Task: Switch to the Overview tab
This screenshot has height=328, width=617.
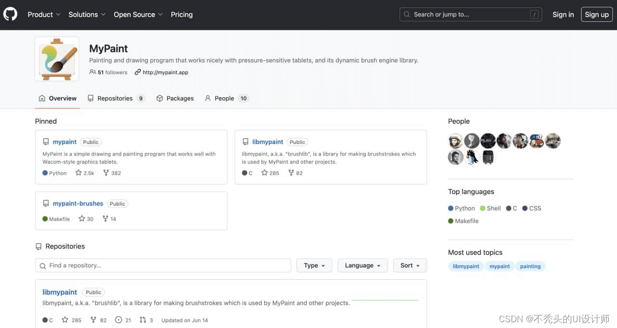Action: (57, 98)
